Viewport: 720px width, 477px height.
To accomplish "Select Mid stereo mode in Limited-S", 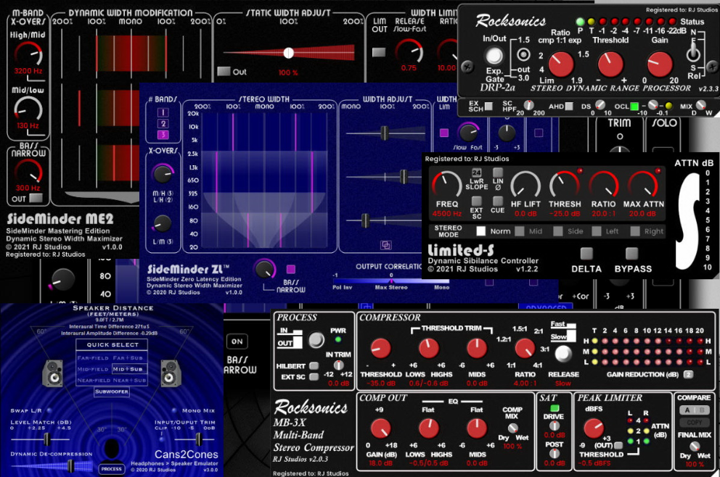I will 520,231.
